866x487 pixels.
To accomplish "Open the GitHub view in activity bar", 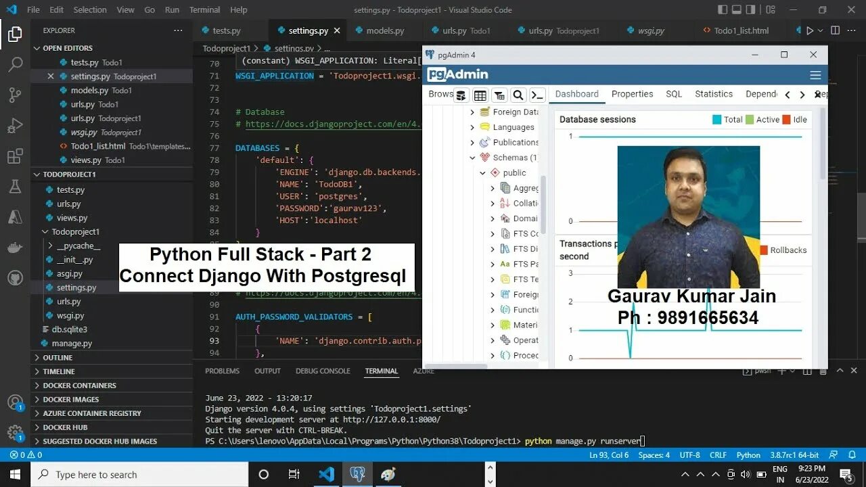I will point(15,278).
